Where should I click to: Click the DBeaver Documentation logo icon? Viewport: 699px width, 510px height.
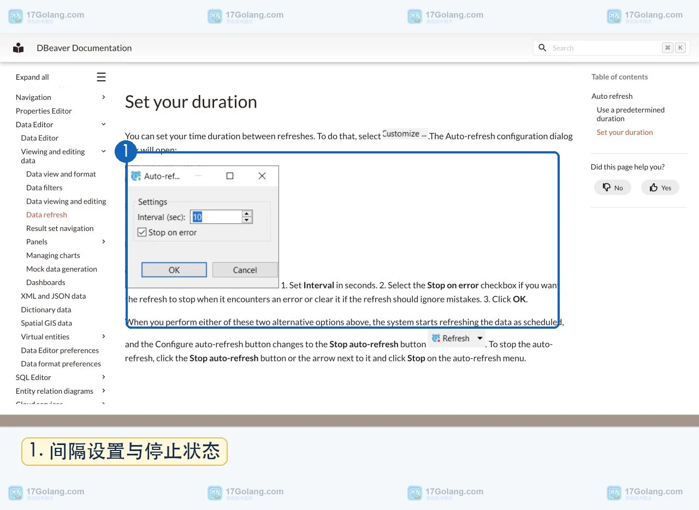(19, 48)
